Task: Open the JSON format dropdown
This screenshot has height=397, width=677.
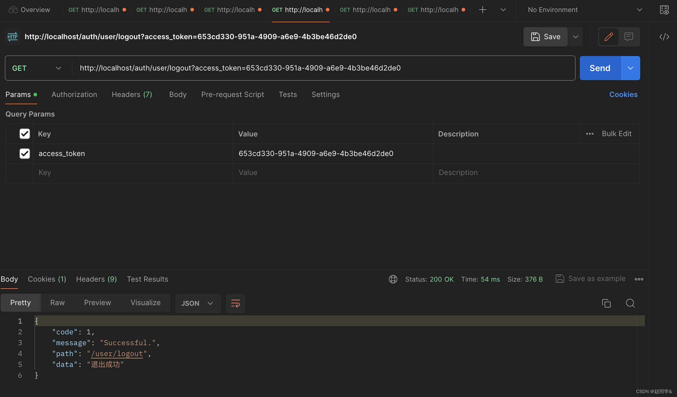Action: (198, 303)
